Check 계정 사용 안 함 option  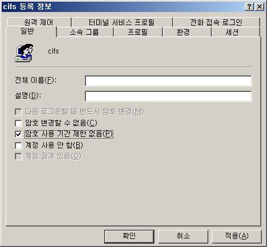[18, 145]
